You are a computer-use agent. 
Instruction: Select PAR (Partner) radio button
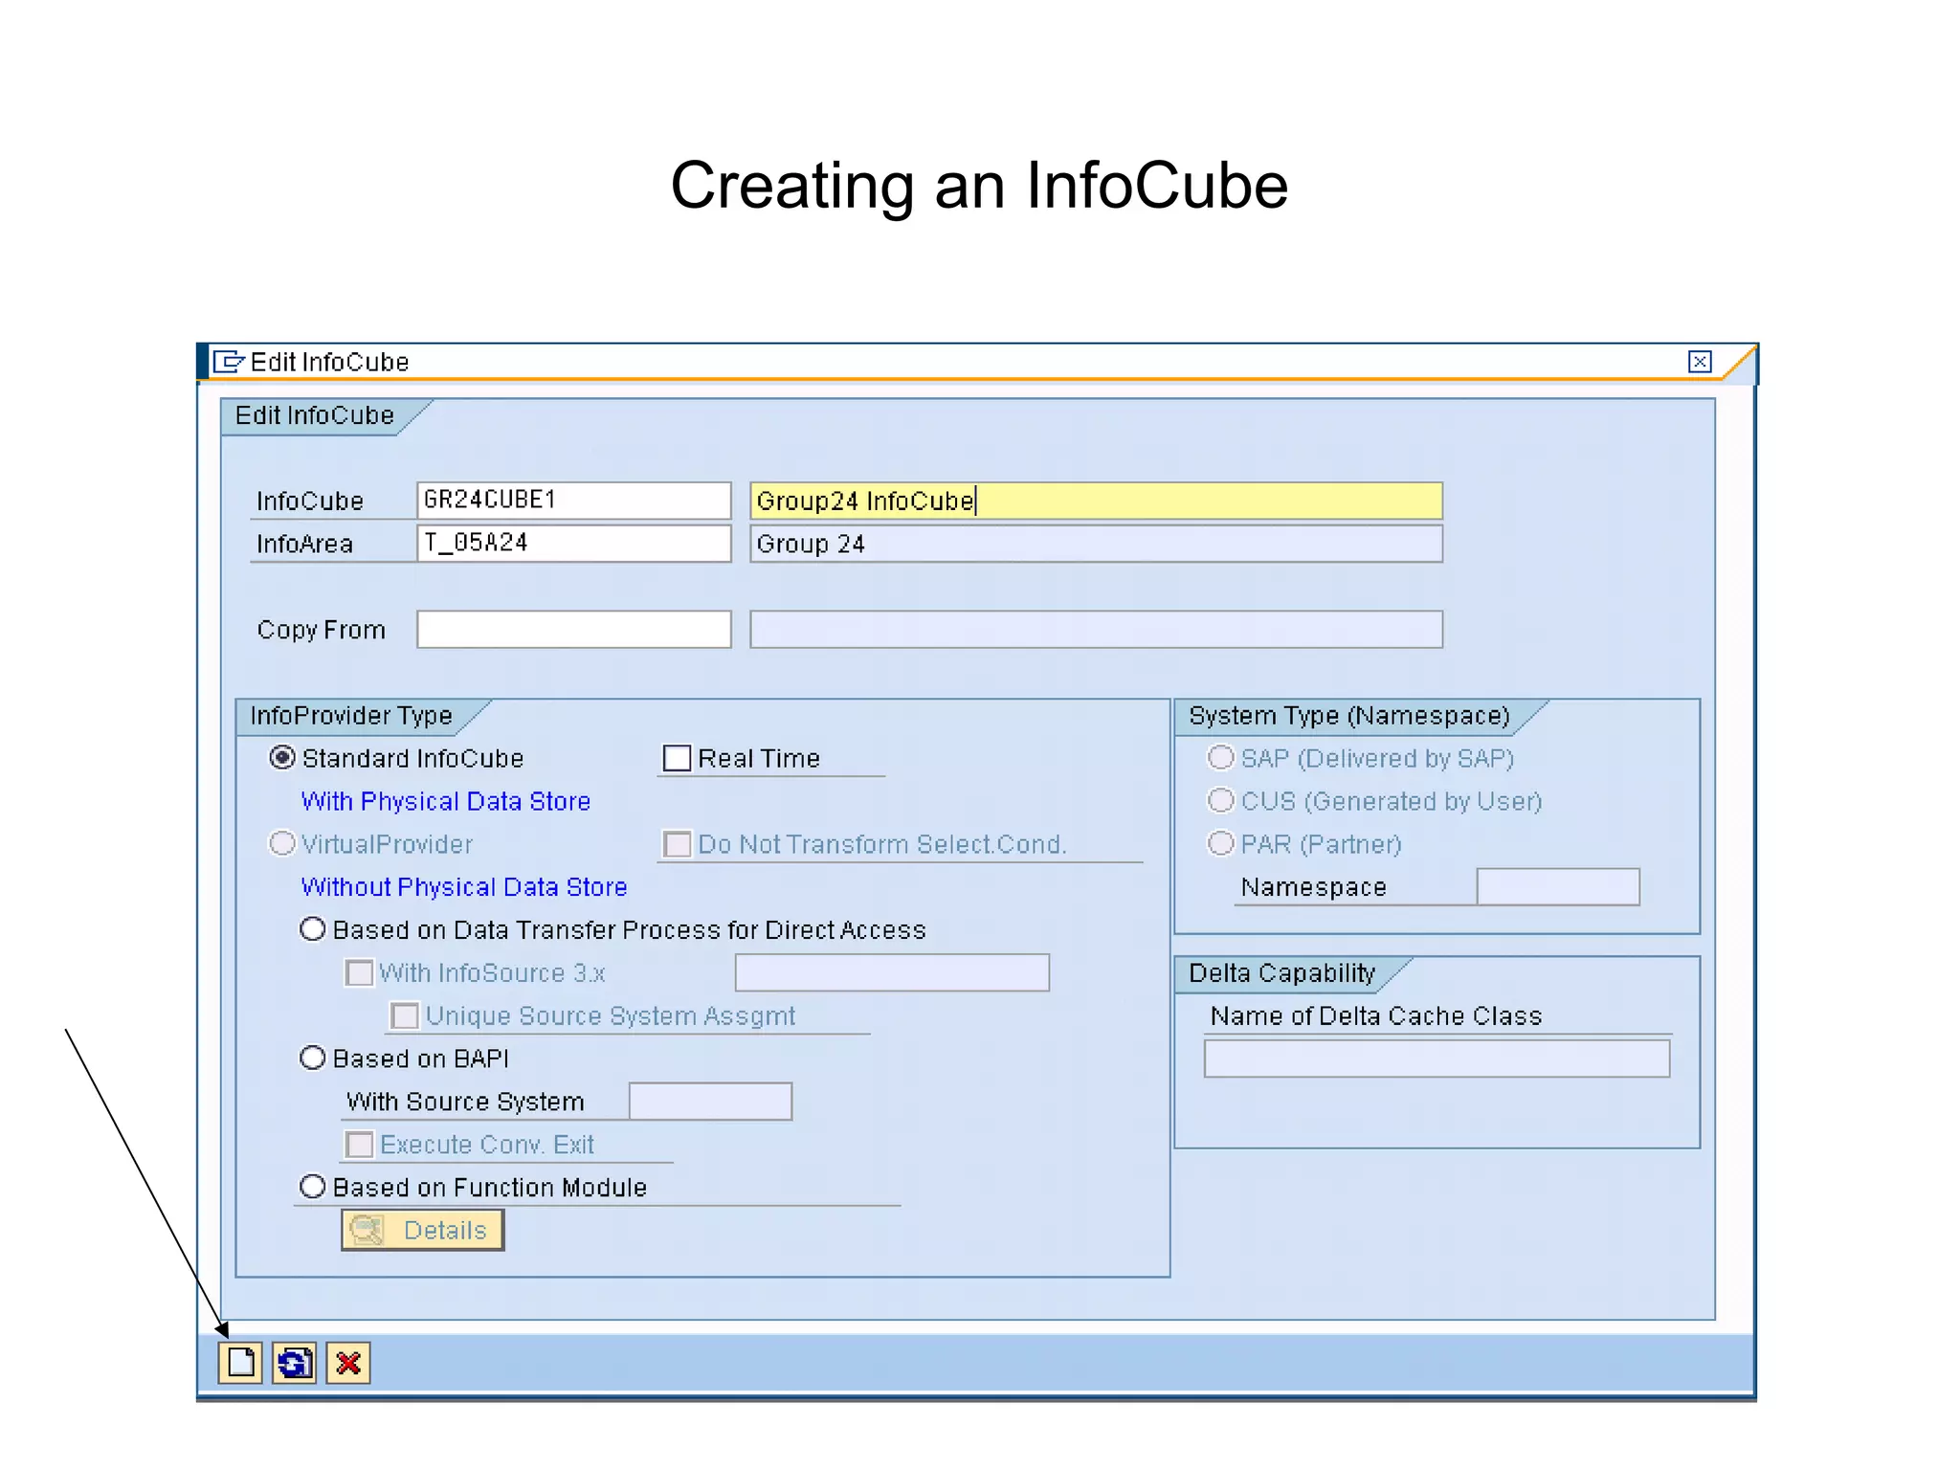(1221, 844)
